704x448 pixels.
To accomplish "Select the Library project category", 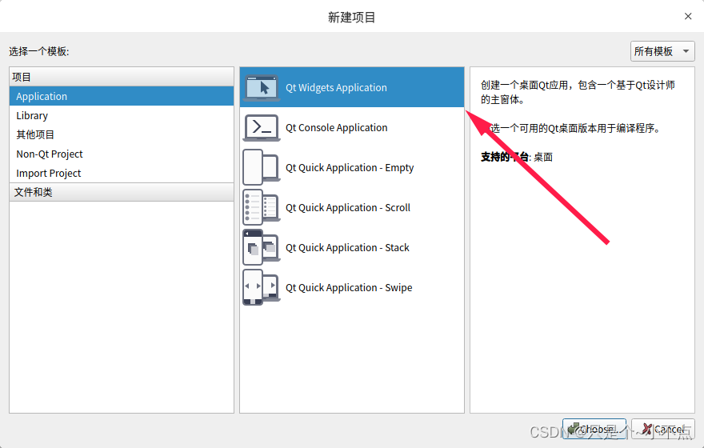I will point(122,115).
